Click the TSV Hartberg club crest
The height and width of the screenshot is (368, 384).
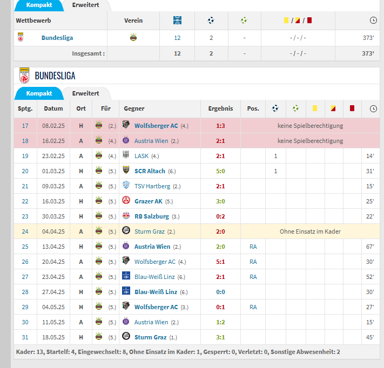pyautogui.click(x=126, y=186)
